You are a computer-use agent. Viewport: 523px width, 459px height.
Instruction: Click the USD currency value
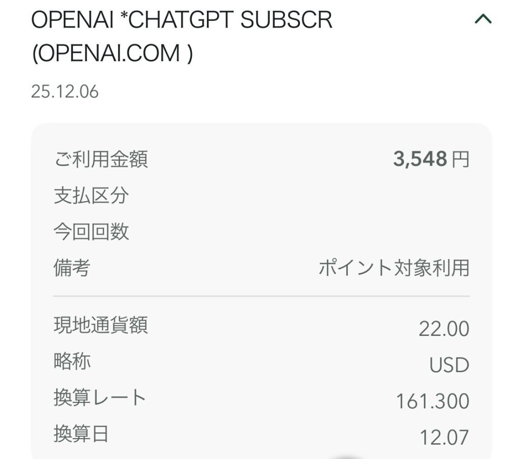(x=449, y=366)
